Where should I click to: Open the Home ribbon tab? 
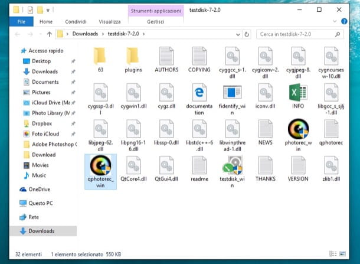[46, 22]
